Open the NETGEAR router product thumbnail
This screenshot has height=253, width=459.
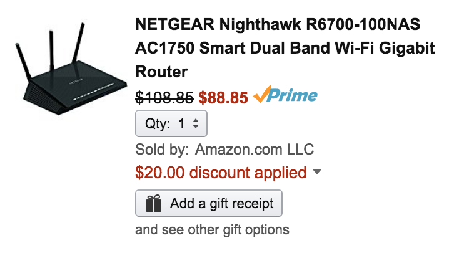(71, 69)
